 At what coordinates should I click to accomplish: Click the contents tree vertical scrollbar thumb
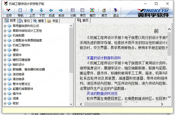click(x=71, y=50)
